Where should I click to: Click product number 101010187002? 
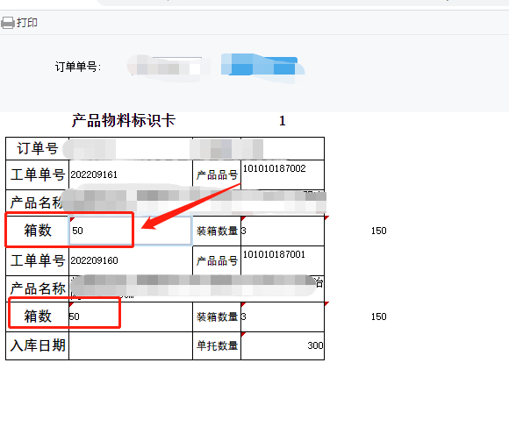tap(275, 168)
